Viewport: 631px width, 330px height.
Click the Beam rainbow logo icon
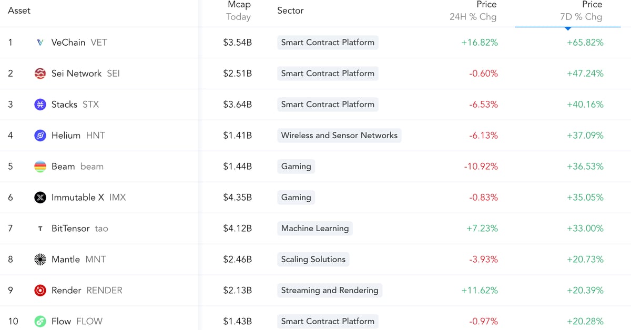click(40, 167)
